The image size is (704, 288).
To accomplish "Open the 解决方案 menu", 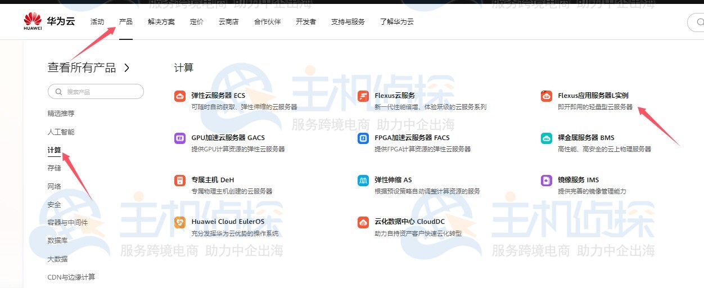I will 161,22.
